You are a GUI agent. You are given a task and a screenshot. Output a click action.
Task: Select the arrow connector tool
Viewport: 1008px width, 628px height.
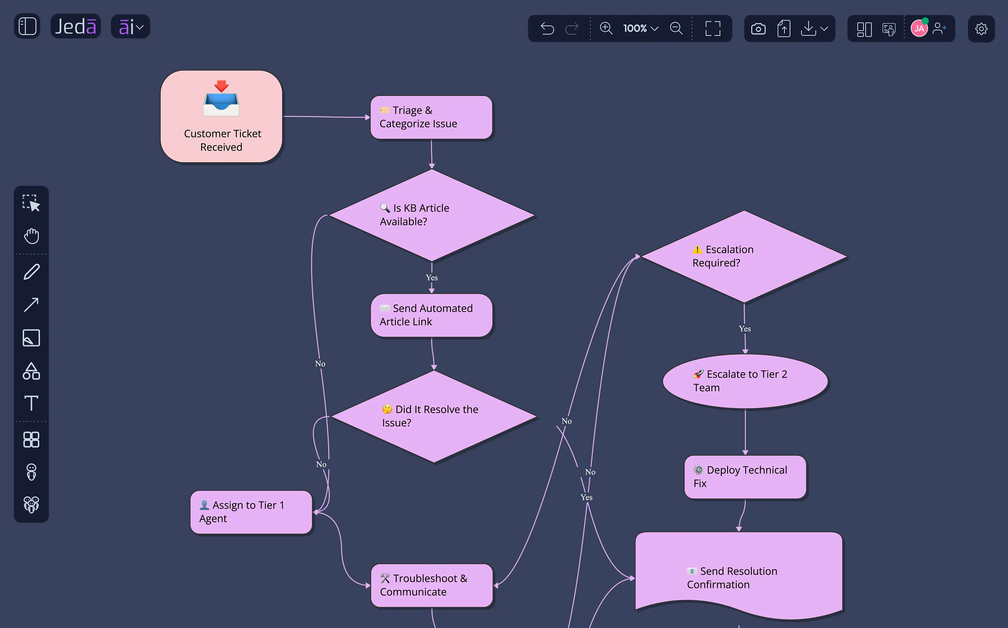pyautogui.click(x=31, y=305)
